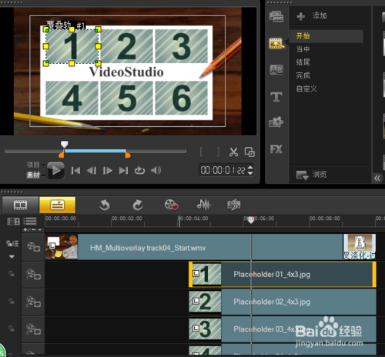Select Placeholder 03 clip on timeline

click(x=283, y=329)
